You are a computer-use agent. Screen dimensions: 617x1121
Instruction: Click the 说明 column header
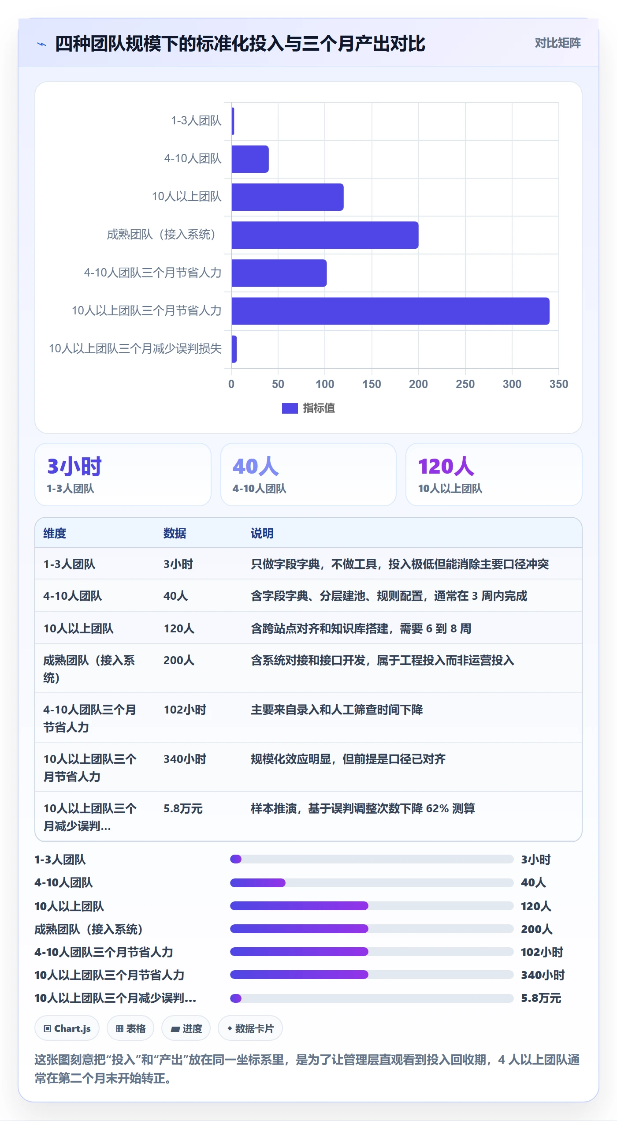pyautogui.click(x=262, y=533)
